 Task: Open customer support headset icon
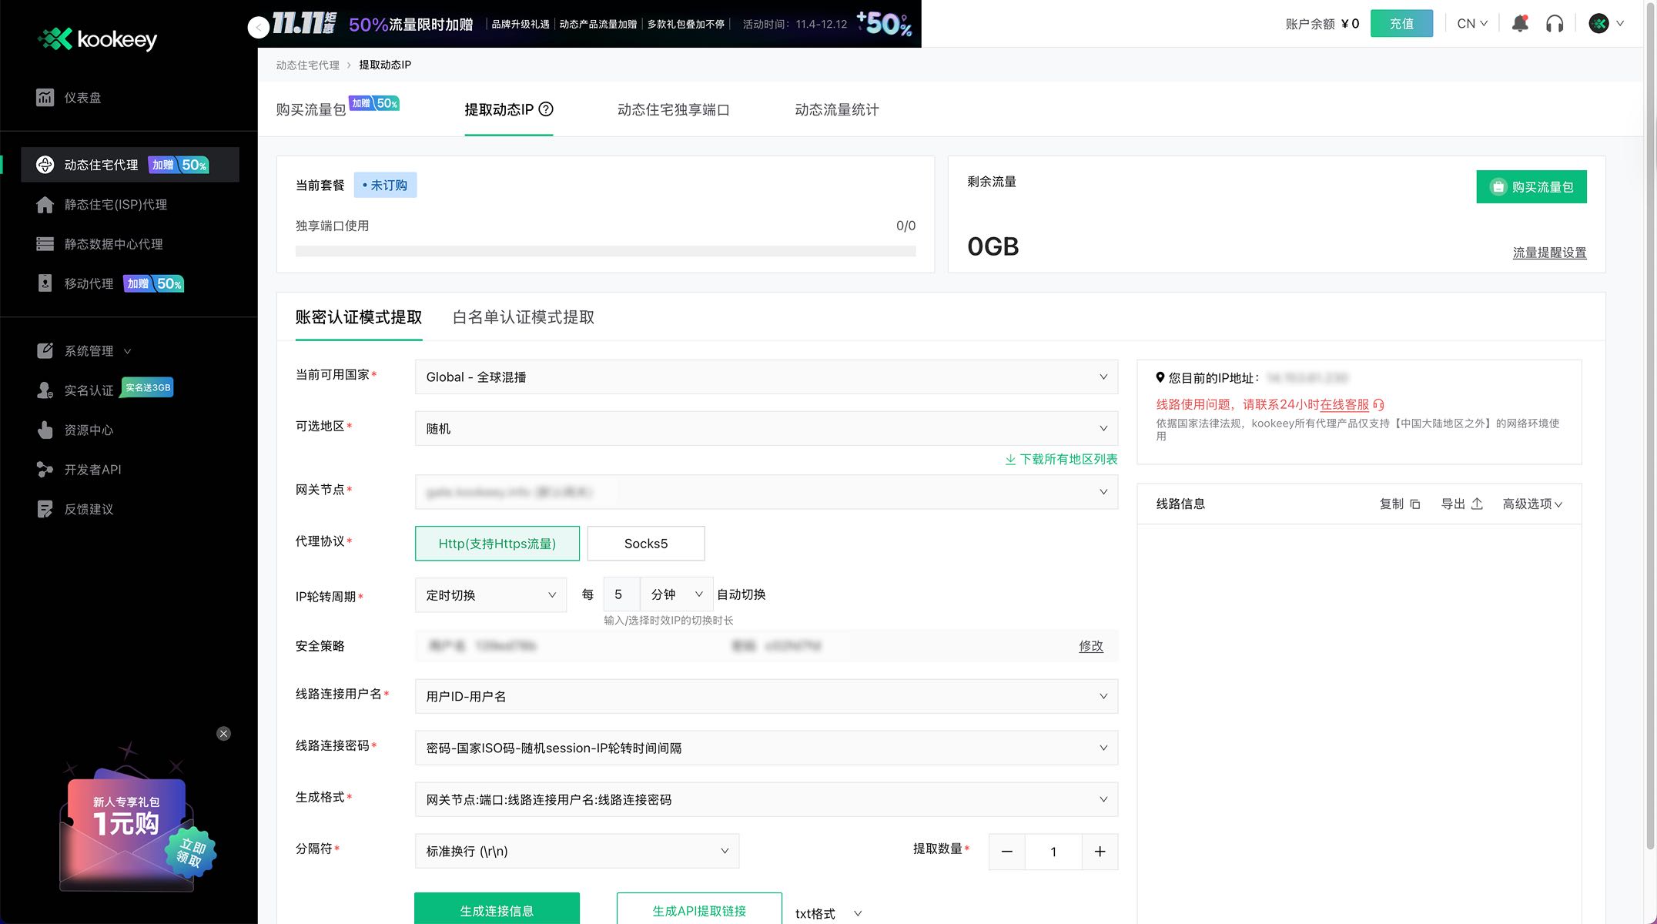pyautogui.click(x=1555, y=24)
